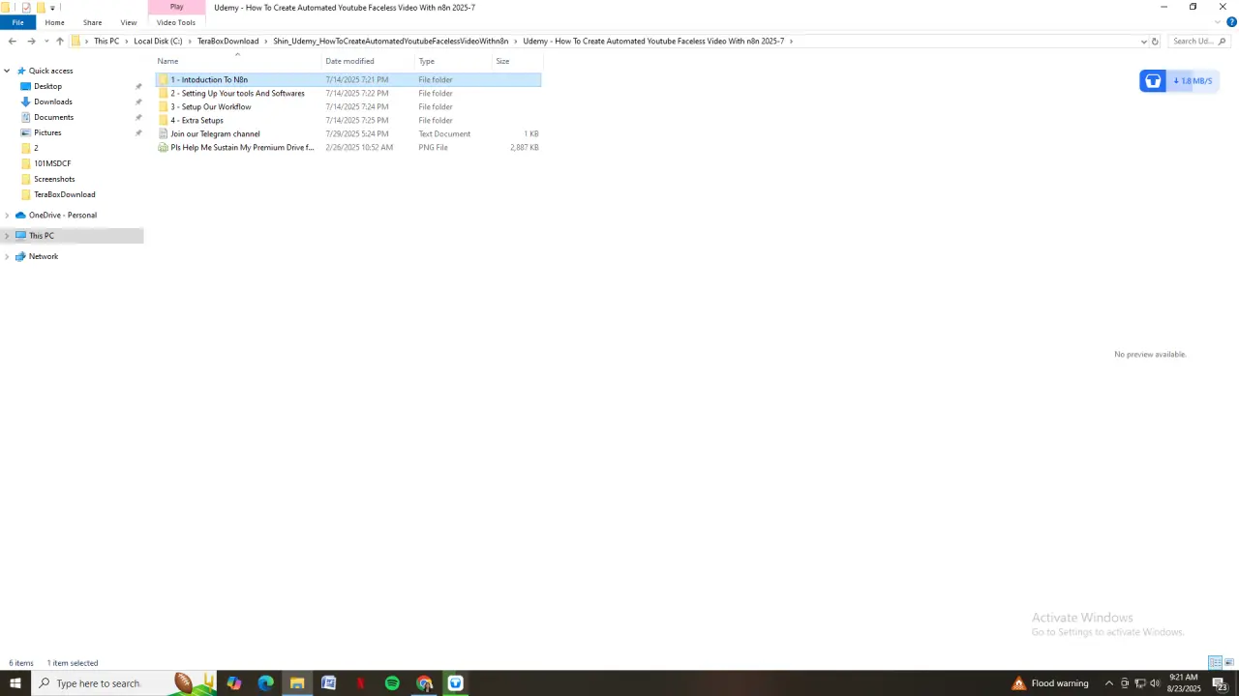Click the Properties icon in title bar
Viewport: 1239px width, 696px height.
(x=26, y=8)
